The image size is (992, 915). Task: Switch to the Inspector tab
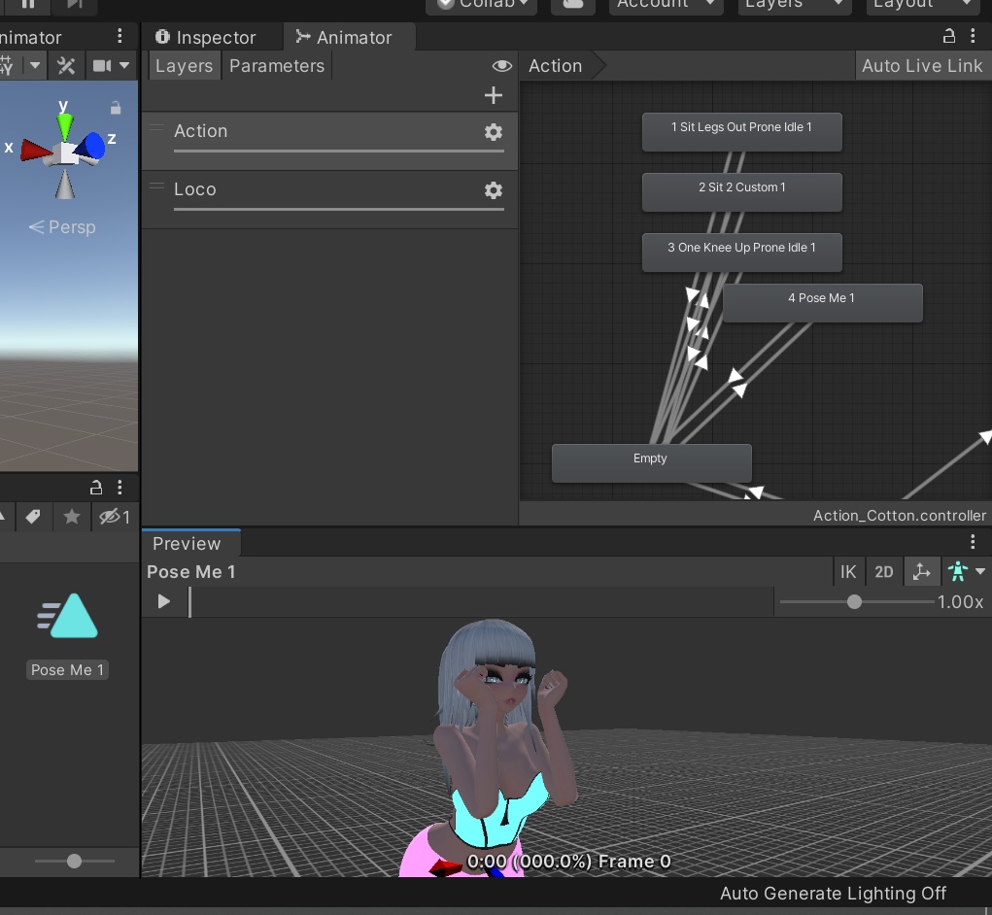click(206, 37)
